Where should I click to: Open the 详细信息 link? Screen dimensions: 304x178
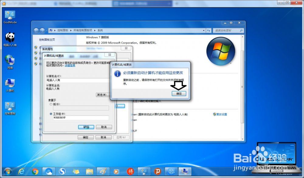(x=70, y=65)
